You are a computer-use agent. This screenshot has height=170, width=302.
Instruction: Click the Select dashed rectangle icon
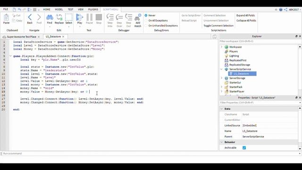pyautogui.click(x=68, y=17)
